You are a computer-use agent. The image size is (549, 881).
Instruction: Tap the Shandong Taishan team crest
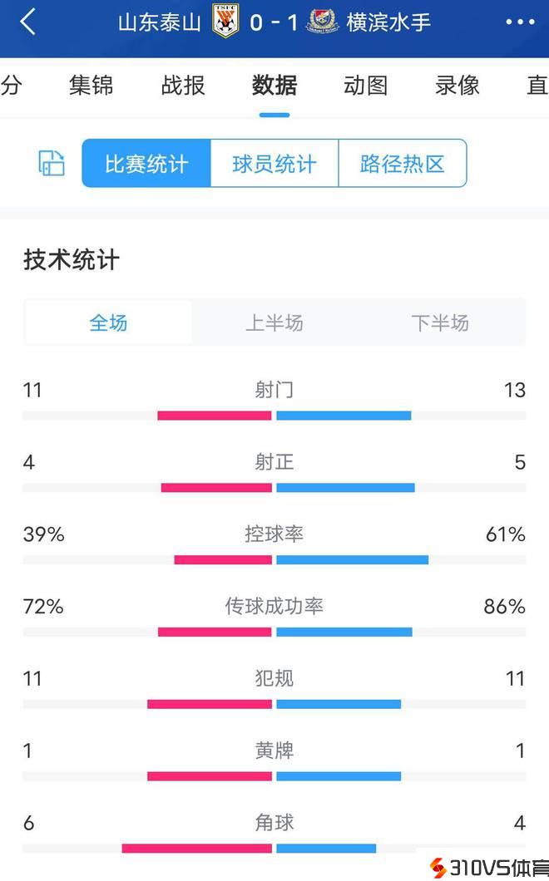pyautogui.click(x=225, y=22)
